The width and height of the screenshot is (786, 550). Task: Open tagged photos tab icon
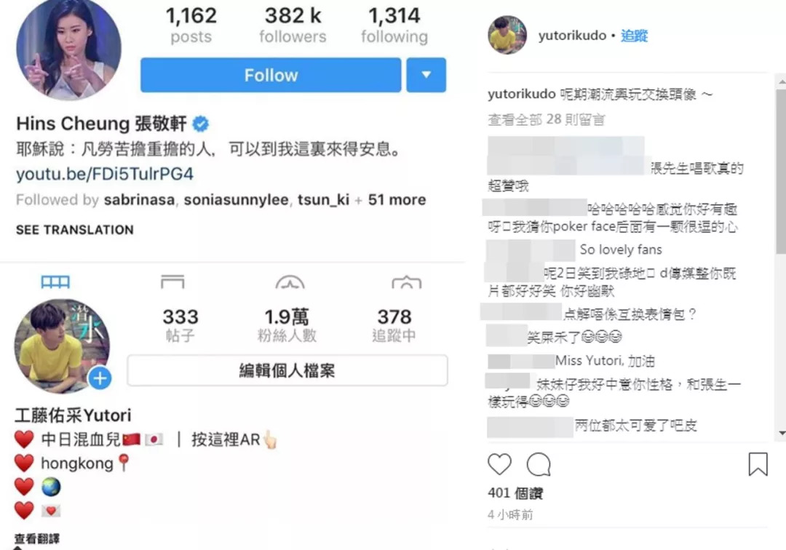tap(407, 282)
